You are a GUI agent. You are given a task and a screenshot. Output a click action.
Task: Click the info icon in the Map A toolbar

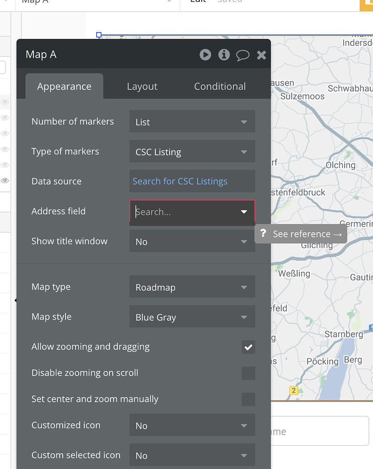point(224,55)
